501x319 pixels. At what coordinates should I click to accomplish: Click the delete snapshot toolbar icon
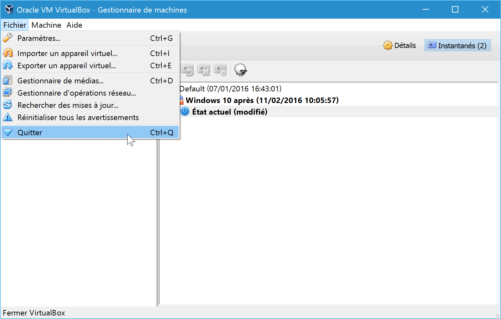(204, 70)
